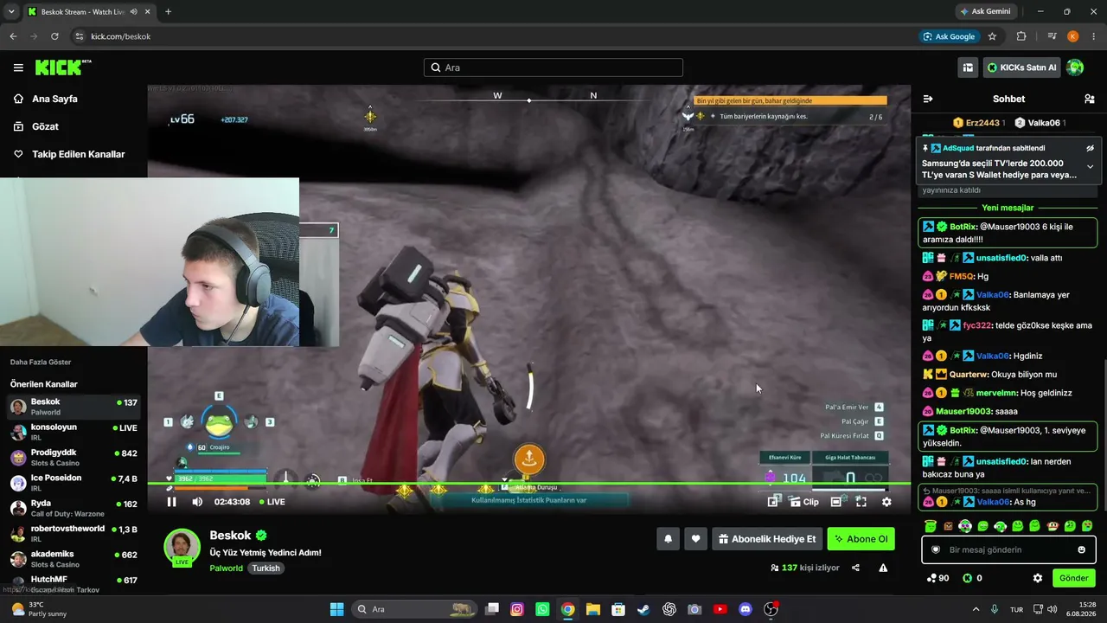The height and width of the screenshot is (623, 1107).
Task: Open Beskok's live profile avatar
Action: click(182, 547)
